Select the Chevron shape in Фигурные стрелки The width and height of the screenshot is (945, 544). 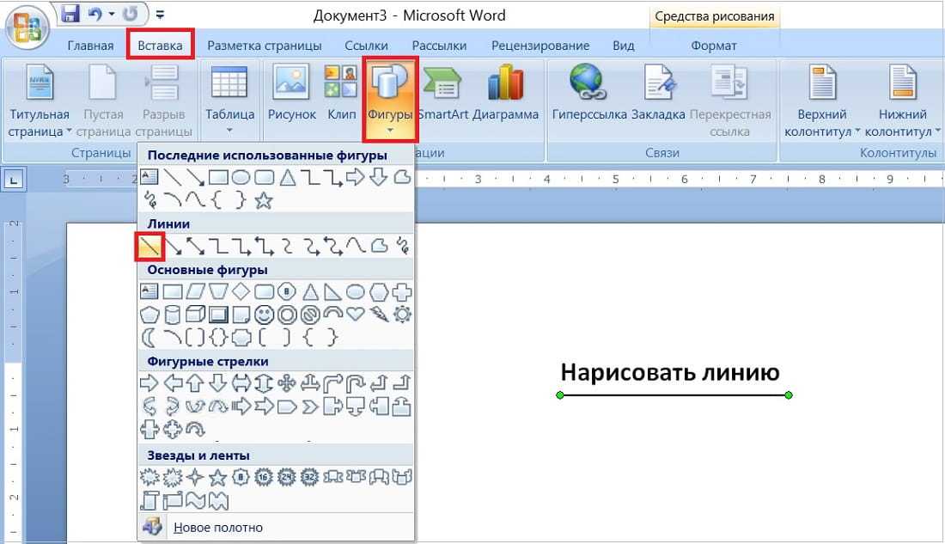pos(310,406)
